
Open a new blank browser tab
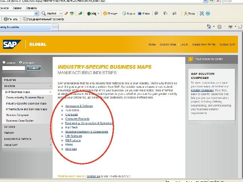point(55,27)
